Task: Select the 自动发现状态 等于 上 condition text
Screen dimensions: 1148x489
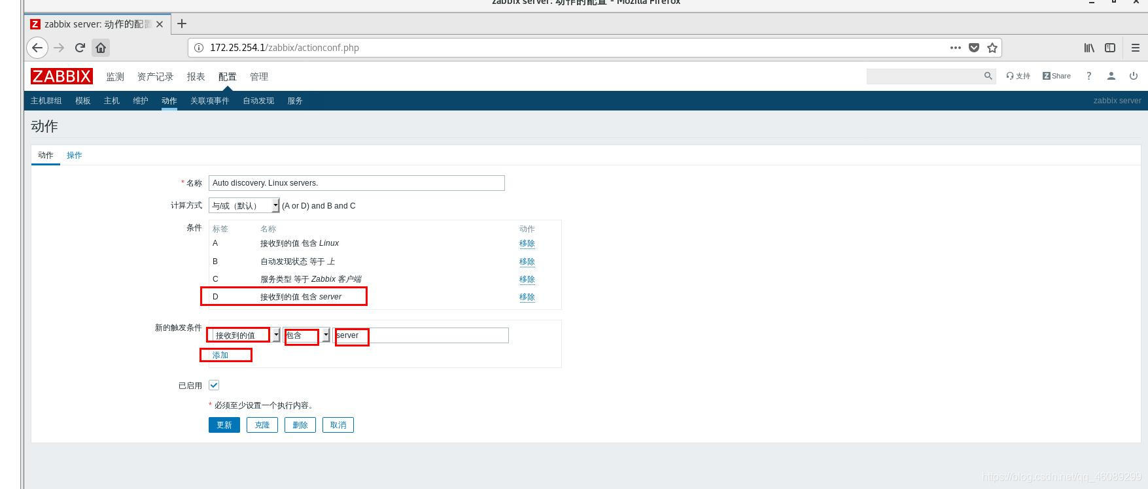Action: pyautogui.click(x=298, y=261)
